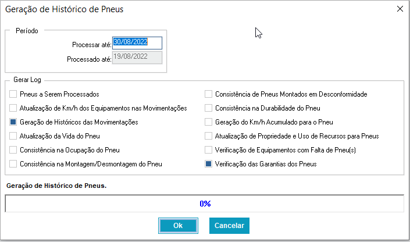Screen dimensions: 410x242
Task: Check 'Consistência na Montagem/Desmontagem do Pneu'
Action: click(13, 164)
